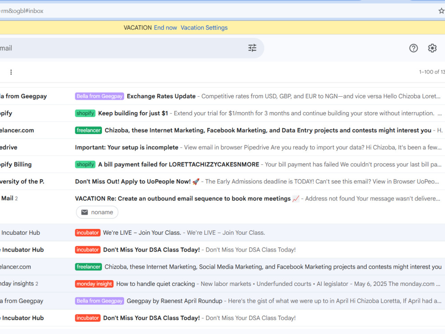The width and height of the screenshot is (445, 334).
Task: Click Bella from Geegpay label on Exchange Rates email
Action: point(99,96)
